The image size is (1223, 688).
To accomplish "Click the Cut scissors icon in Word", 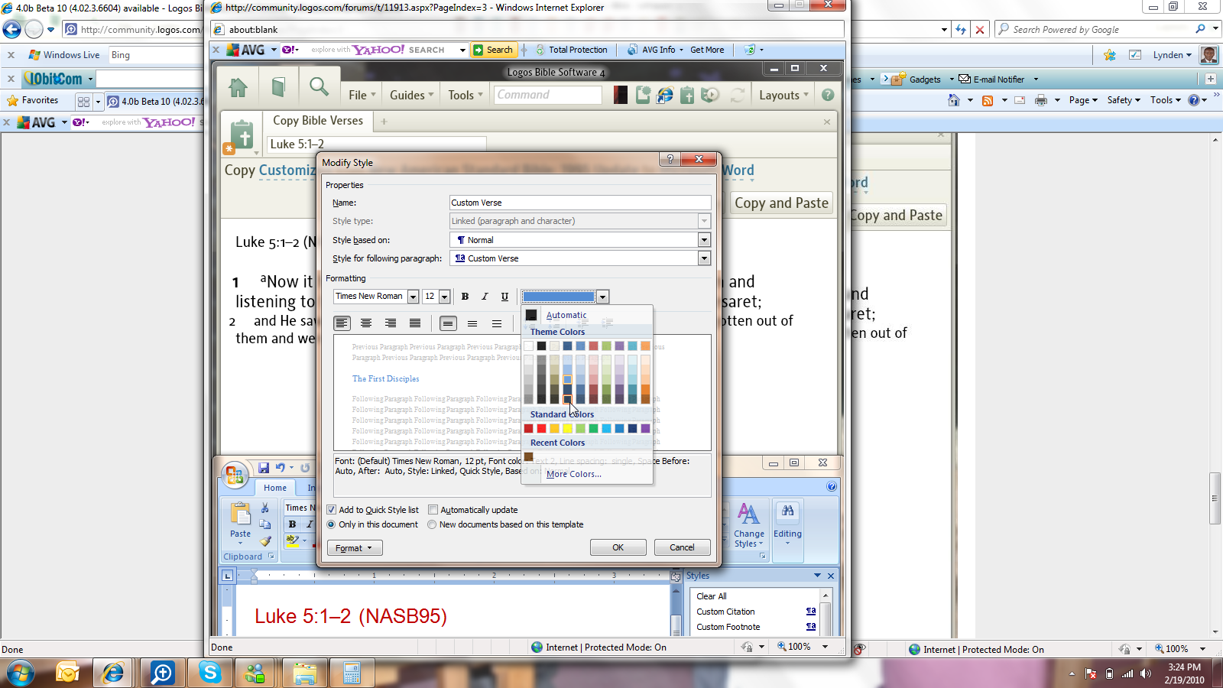I will coord(264,508).
